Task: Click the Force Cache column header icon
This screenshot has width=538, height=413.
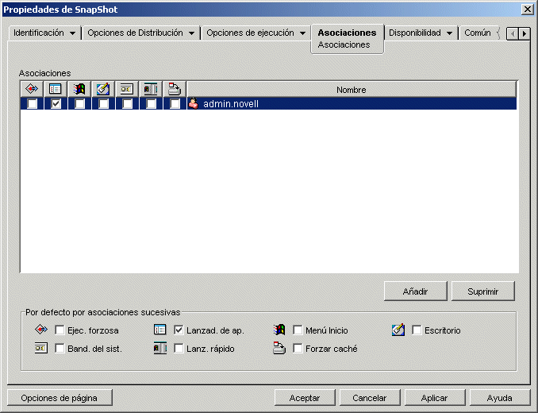Action: (x=175, y=89)
